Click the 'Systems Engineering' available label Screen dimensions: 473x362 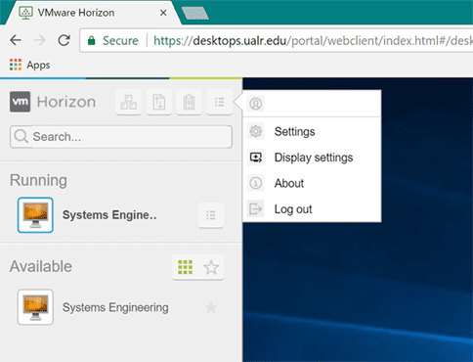115,307
